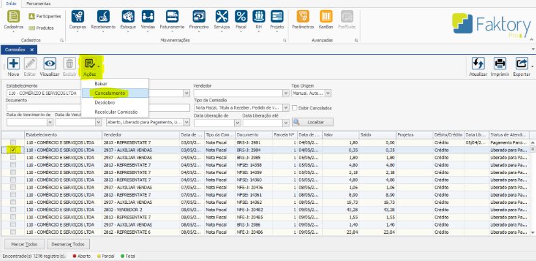Click the Localizar search button
The width and height of the screenshot is (536, 261).
(313, 121)
